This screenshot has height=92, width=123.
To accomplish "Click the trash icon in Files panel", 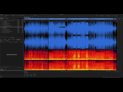I will (x=8, y=18).
